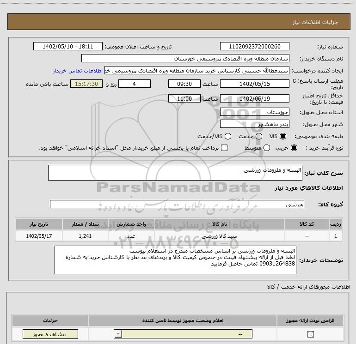Click the unit cell عدد
356x344 pixels.
coord(131,236)
